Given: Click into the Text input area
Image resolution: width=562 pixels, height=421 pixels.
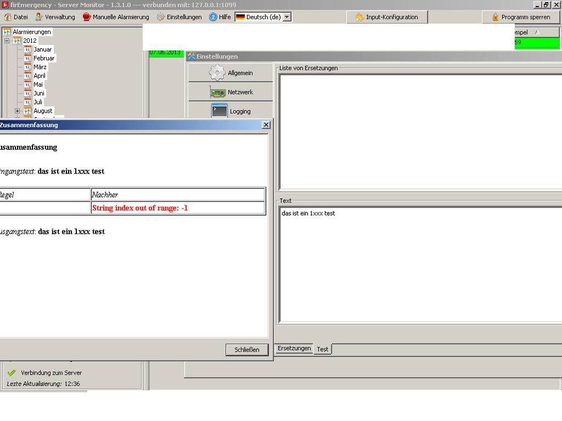Looking at the screenshot, I should pyautogui.click(x=420, y=265).
